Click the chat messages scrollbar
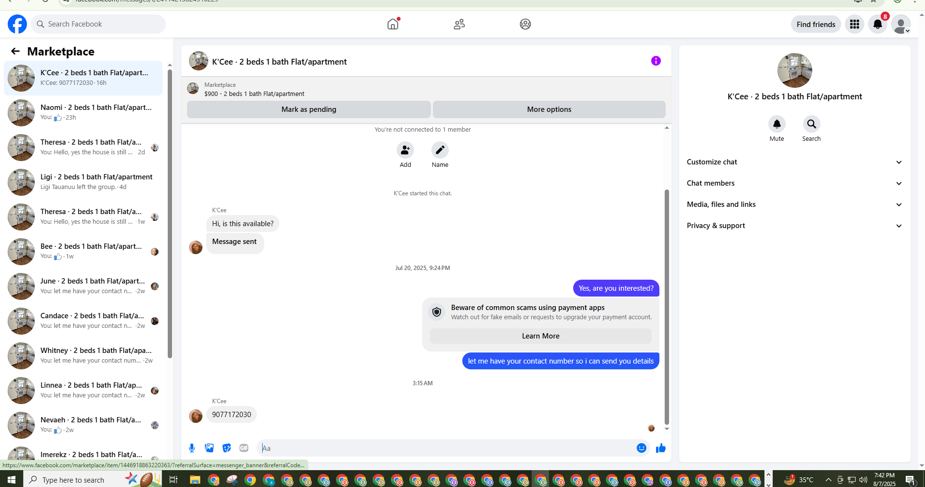 [x=667, y=307]
